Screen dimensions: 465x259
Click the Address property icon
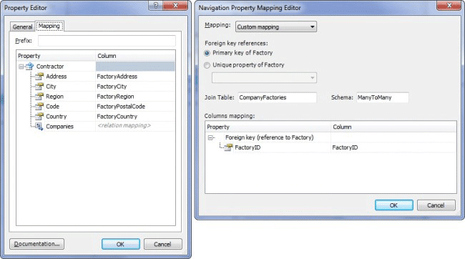[x=39, y=77]
